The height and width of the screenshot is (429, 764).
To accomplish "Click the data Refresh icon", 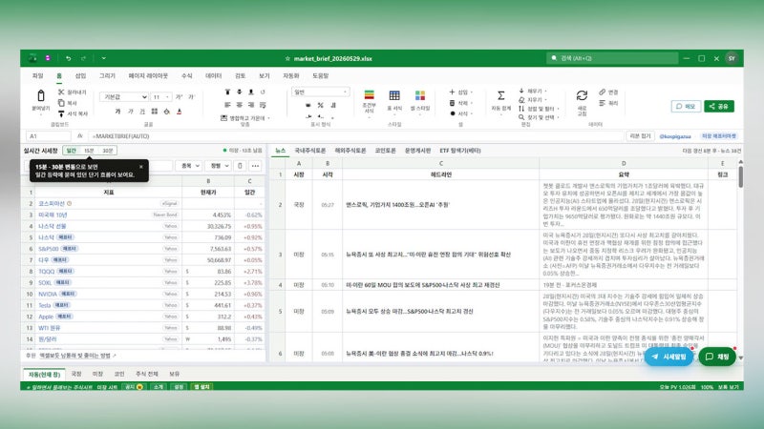I will (582, 96).
